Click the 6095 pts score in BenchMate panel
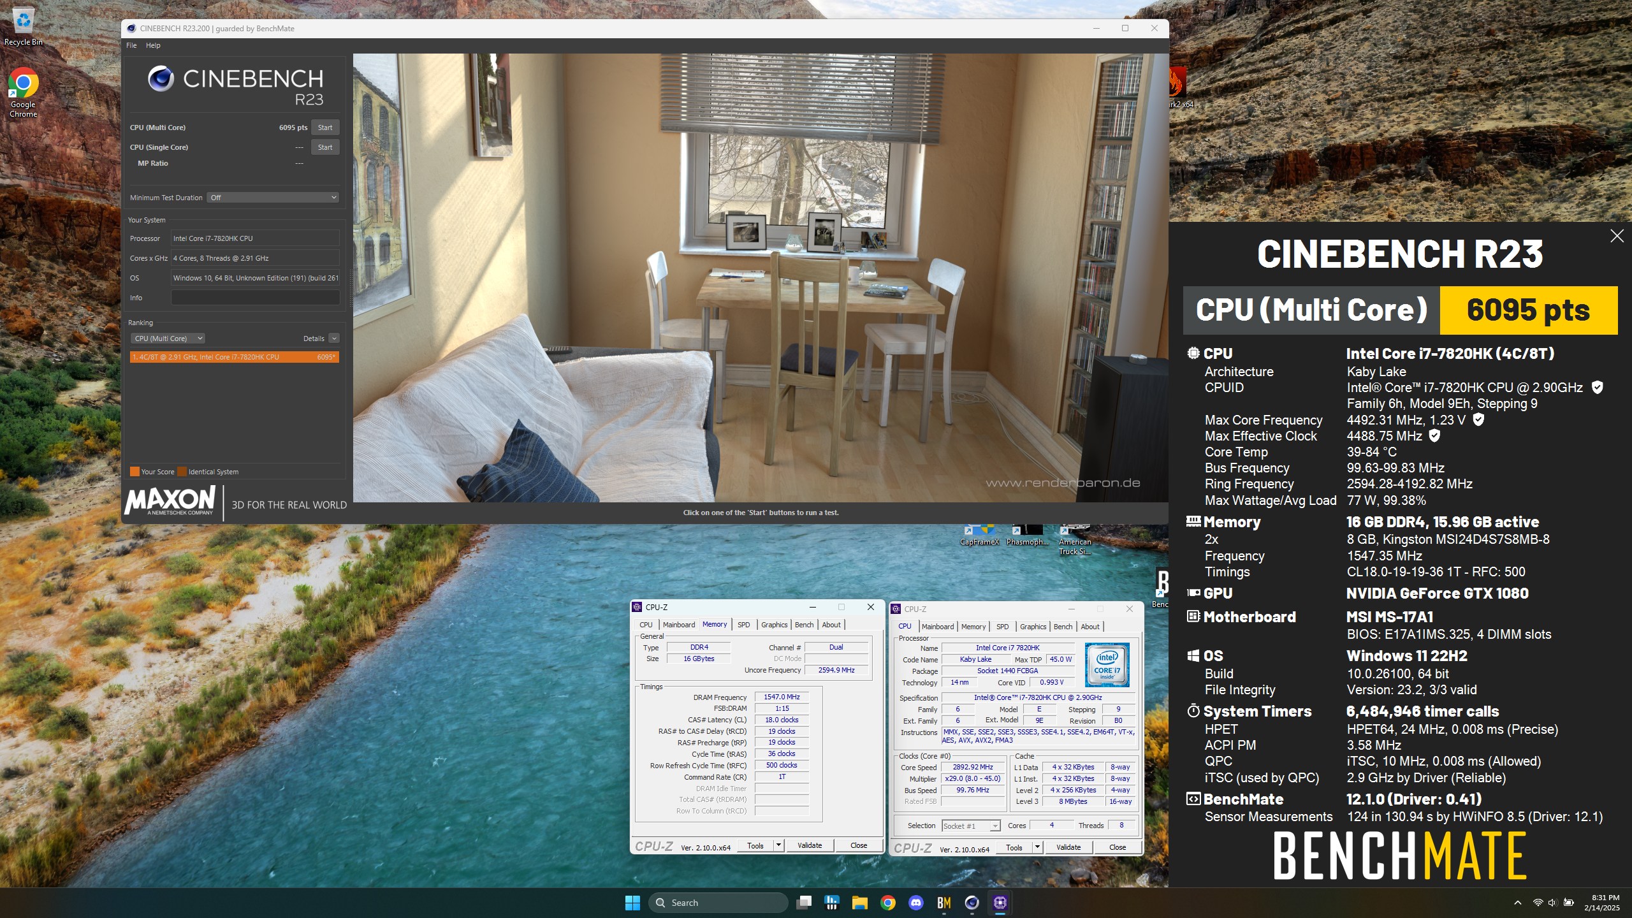This screenshot has height=918, width=1632. pos(1528,310)
